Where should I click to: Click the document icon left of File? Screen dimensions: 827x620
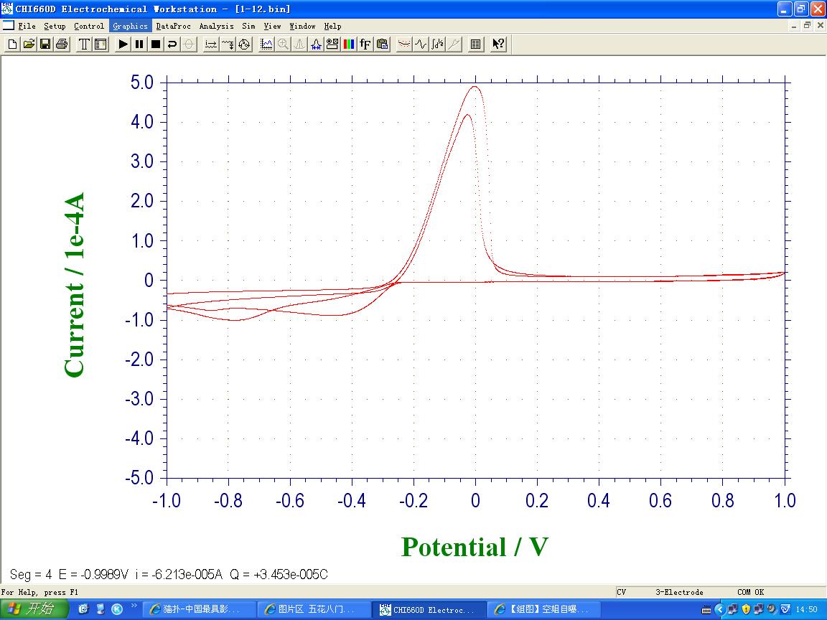pos(8,25)
